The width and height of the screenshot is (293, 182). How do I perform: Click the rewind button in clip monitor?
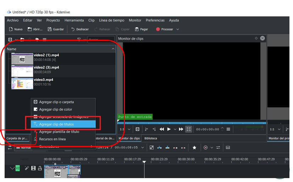(x=162, y=129)
